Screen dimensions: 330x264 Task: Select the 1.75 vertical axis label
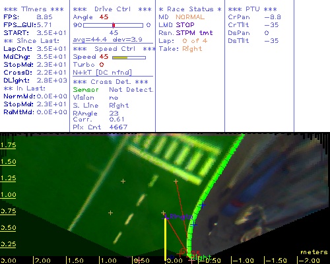click(x=8, y=145)
